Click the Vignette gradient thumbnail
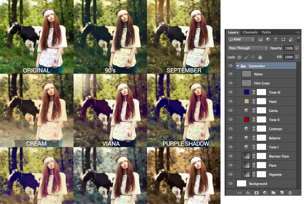Screen dimensions: 306x204 247,174
